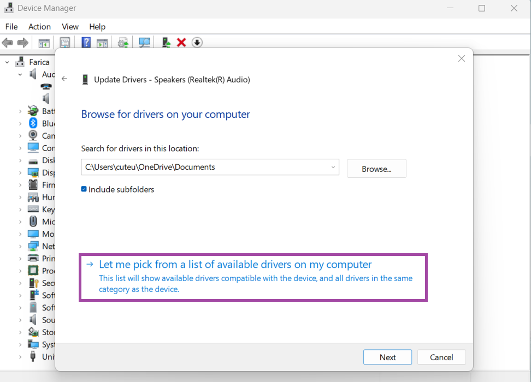Screen dimensions: 531x382
Task: Open the View menu
Action: point(70,27)
